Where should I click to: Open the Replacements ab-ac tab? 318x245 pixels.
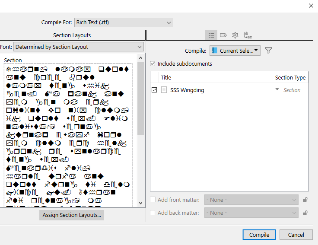[x=248, y=35]
